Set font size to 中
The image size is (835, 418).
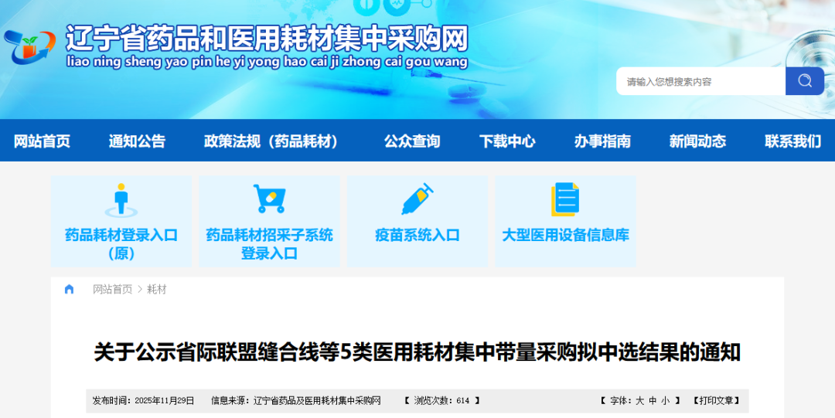(x=653, y=401)
